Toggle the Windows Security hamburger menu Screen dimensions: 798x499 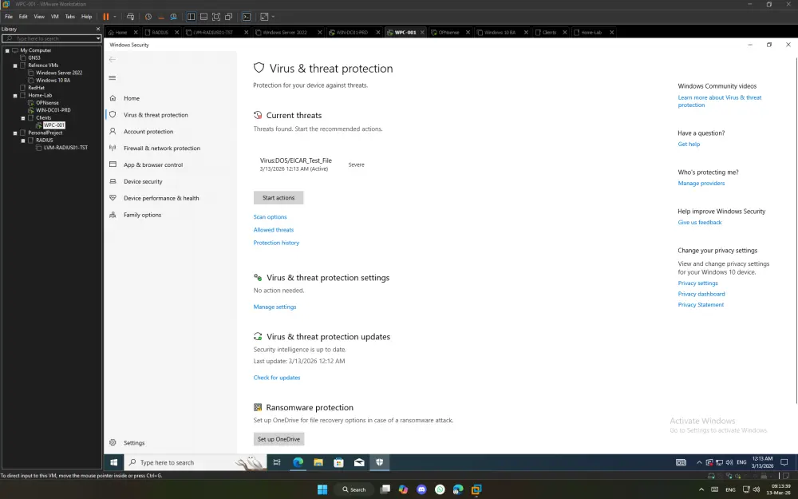113,78
